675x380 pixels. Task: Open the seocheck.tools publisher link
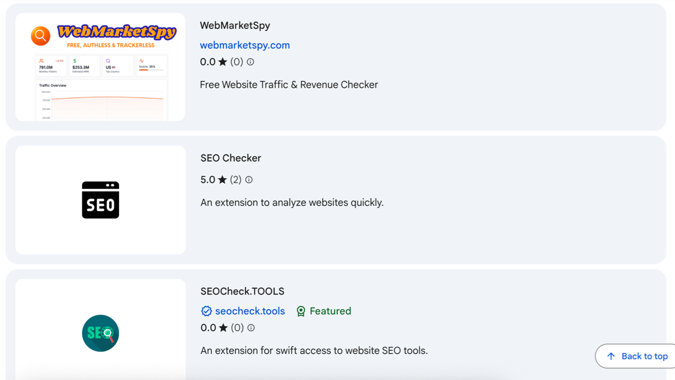pyautogui.click(x=250, y=311)
